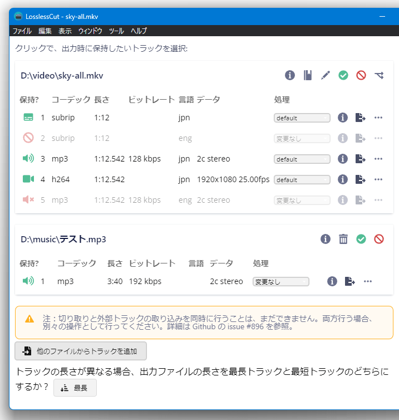Open more options for track 2 subrip eng
The image size is (399, 420).
[378, 138]
